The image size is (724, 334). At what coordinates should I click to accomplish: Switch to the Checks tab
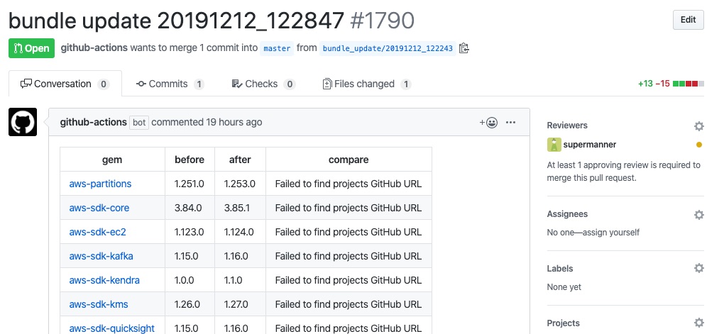click(x=263, y=84)
